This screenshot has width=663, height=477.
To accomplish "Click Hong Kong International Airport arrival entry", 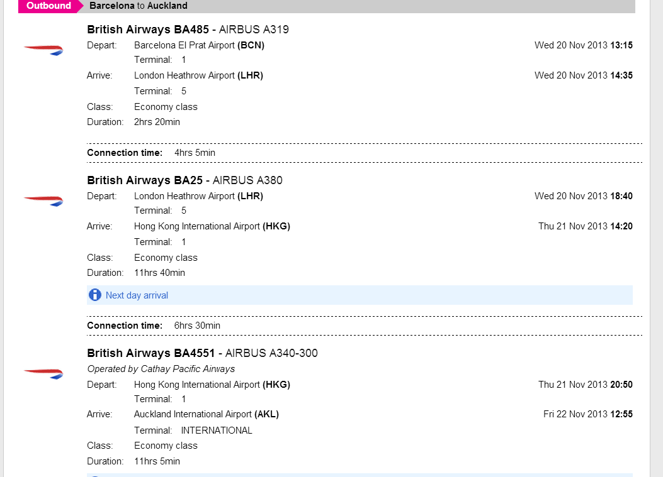I will pos(212,226).
